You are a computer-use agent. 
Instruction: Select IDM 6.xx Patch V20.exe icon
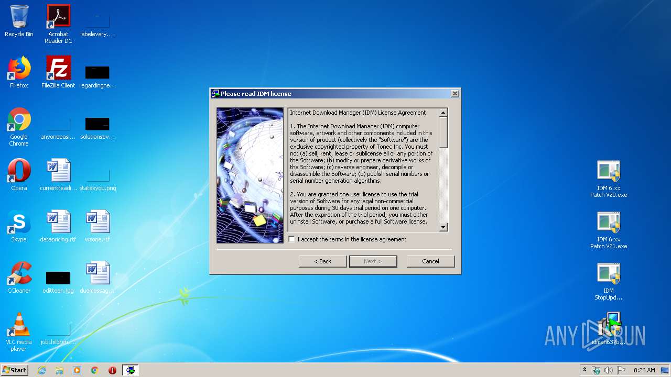click(609, 179)
